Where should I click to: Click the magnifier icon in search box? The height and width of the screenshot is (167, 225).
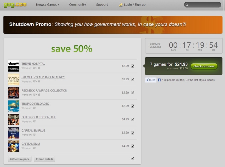187,5
